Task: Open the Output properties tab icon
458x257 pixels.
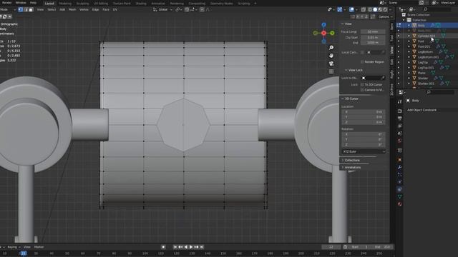Action: point(399,119)
